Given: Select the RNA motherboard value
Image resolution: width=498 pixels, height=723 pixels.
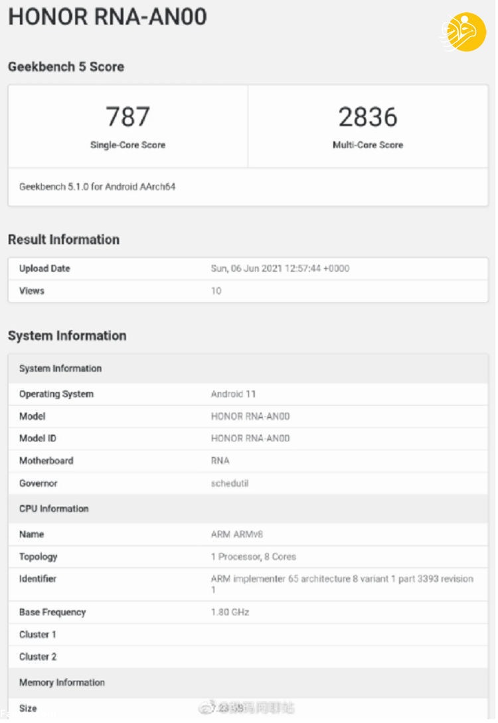Looking at the screenshot, I should 220,461.
